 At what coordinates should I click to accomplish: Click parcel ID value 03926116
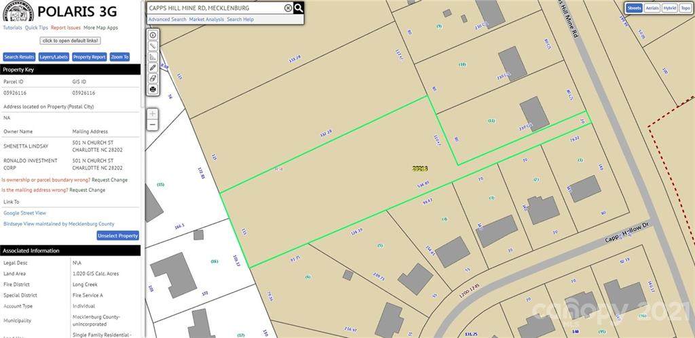[15, 93]
